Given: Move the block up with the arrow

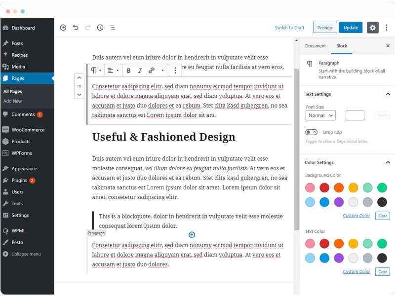Looking at the screenshot, I should [79, 77].
